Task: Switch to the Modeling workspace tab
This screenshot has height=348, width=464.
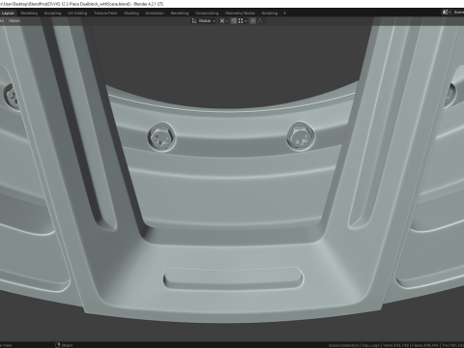Action: click(29, 14)
